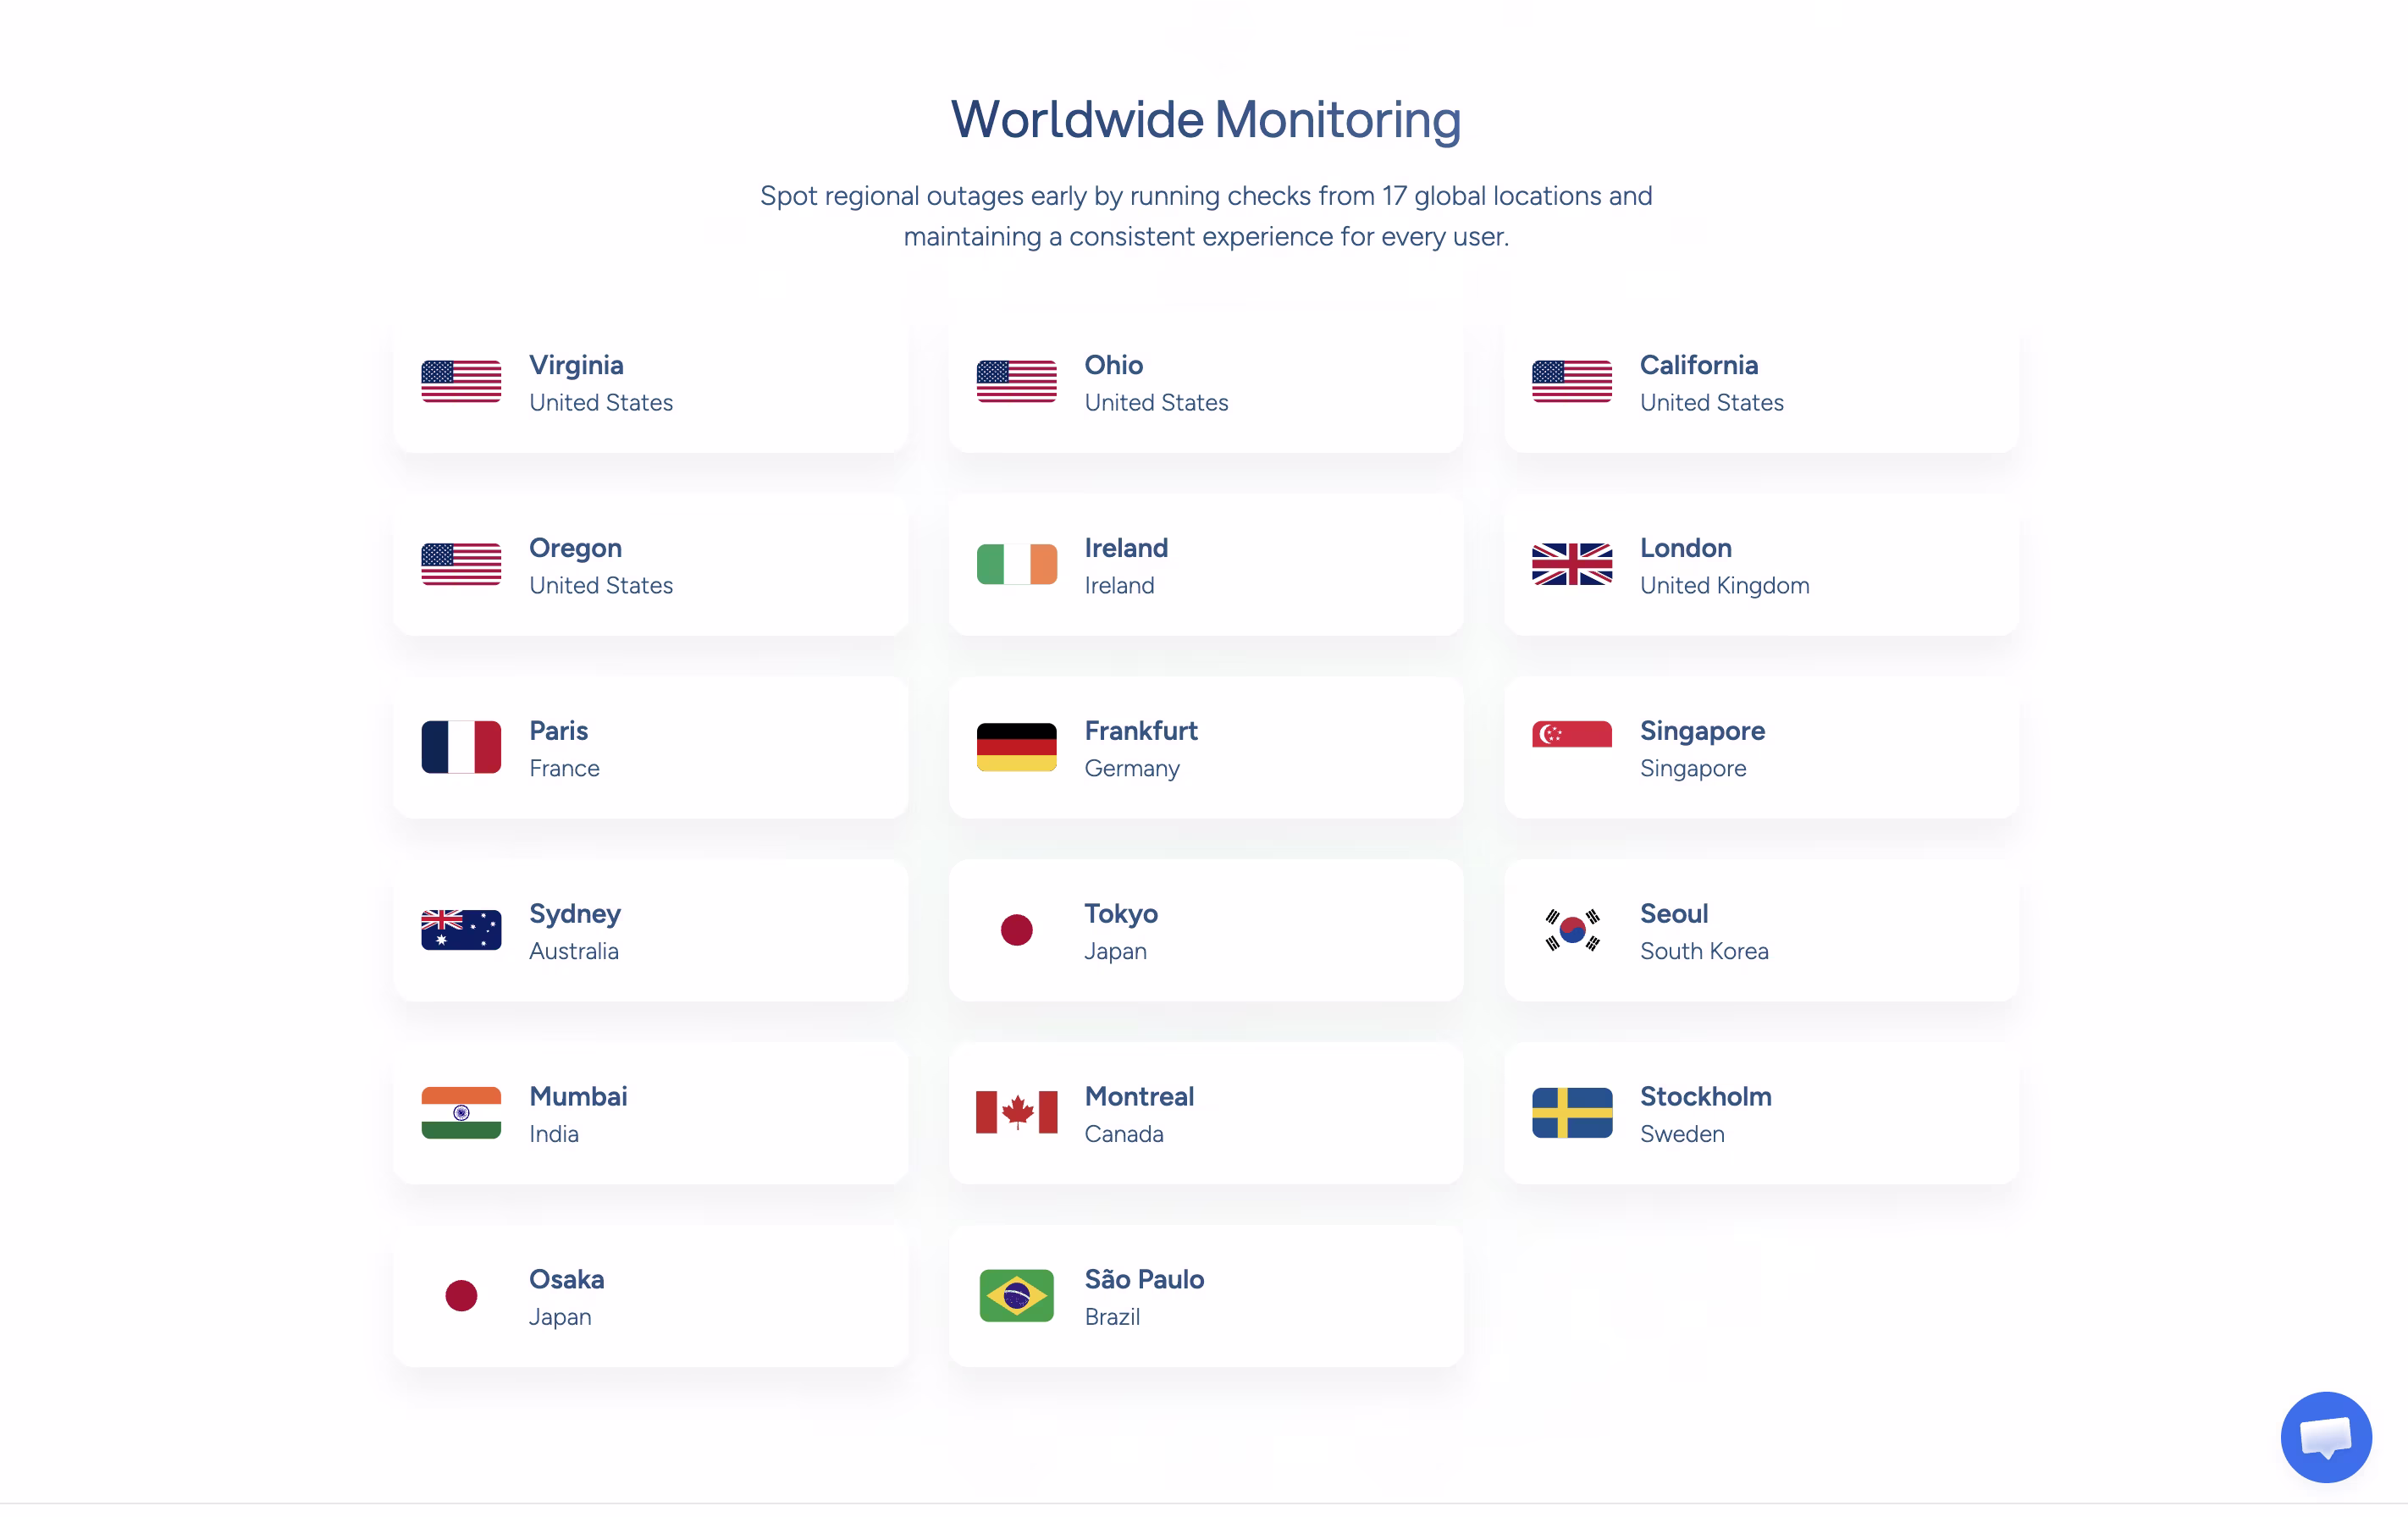The width and height of the screenshot is (2408, 1517).
Task: Click the Australian flag beside Sydney
Action: 461,930
